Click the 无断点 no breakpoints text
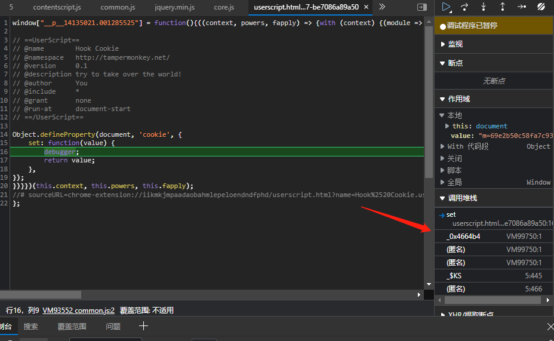 pos(494,81)
